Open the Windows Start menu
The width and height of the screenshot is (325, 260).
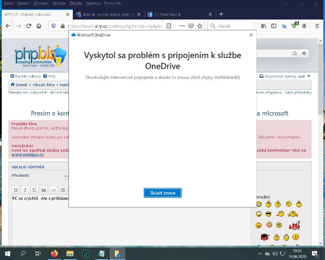[7, 253]
